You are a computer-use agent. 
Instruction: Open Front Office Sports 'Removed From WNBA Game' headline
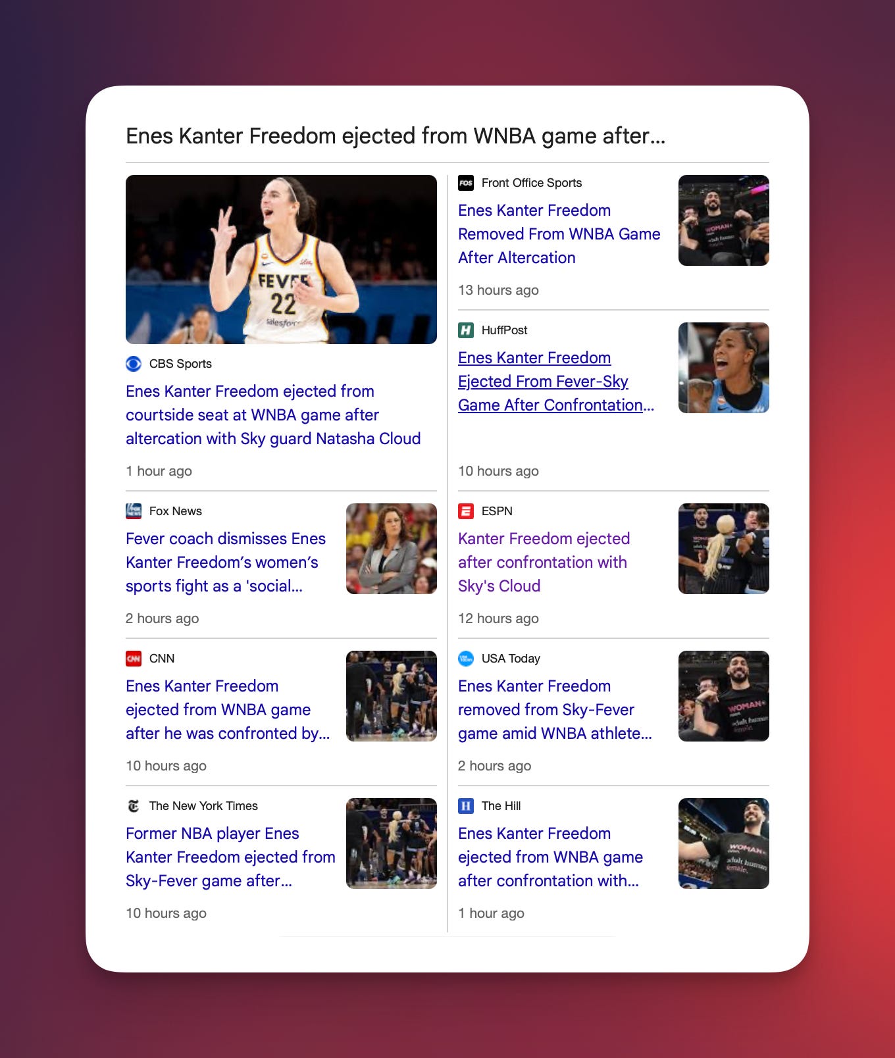559,234
